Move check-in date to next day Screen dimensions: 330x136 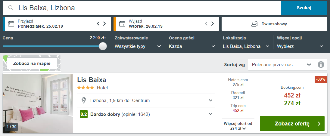[104, 23]
